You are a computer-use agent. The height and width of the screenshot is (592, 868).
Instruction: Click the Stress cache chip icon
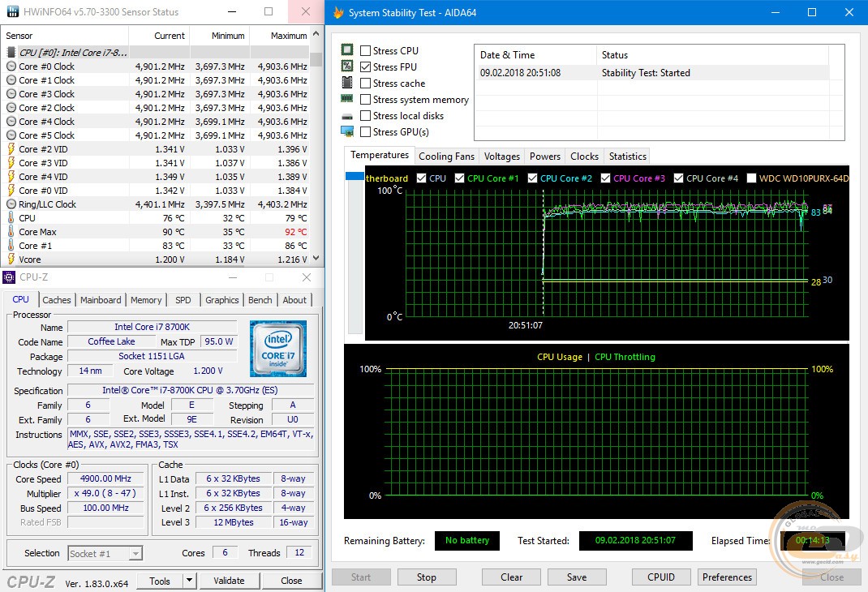coord(347,83)
